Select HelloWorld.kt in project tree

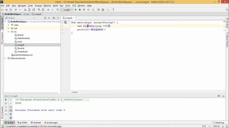click(x=23, y=38)
